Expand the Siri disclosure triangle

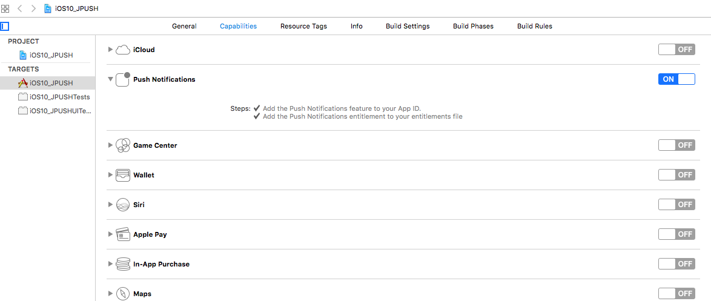pyautogui.click(x=110, y=205)
